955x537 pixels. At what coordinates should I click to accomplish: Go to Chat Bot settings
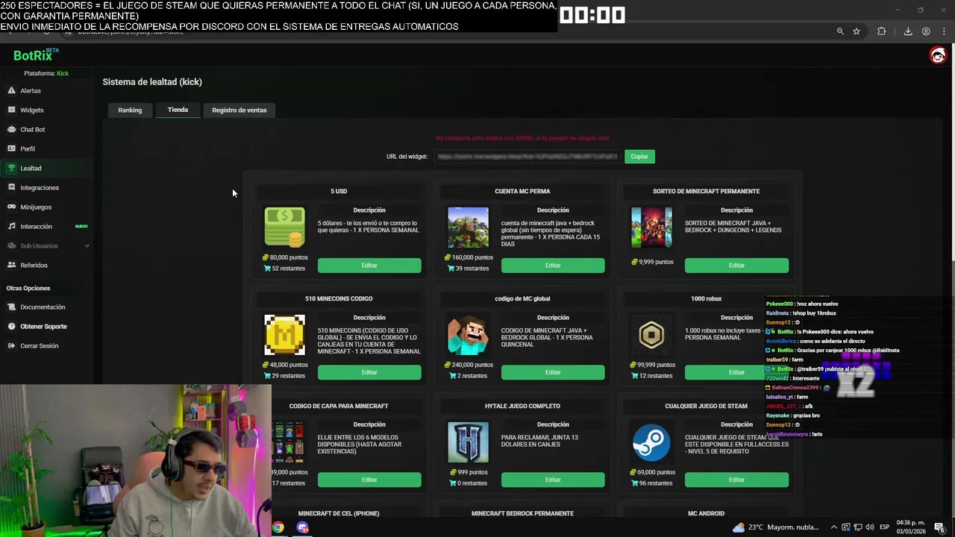[x=32, y=129]
